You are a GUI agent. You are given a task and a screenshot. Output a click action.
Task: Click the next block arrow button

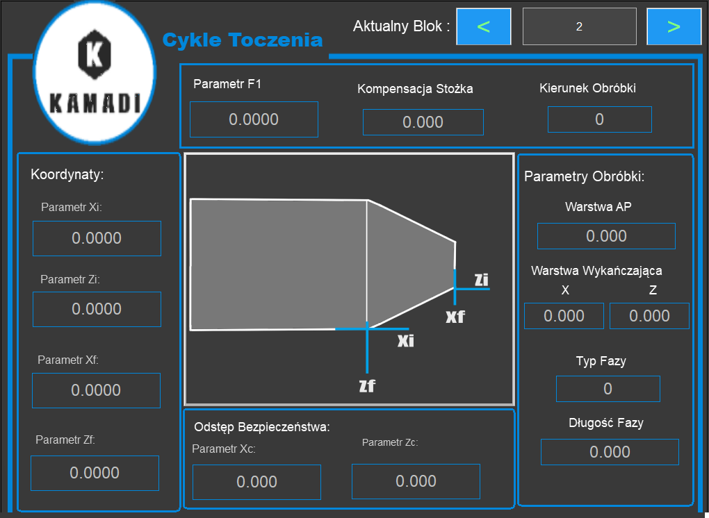coord(674,27)
